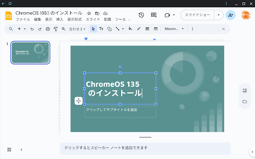Click the shape insert tool

[x=110, y=29]
